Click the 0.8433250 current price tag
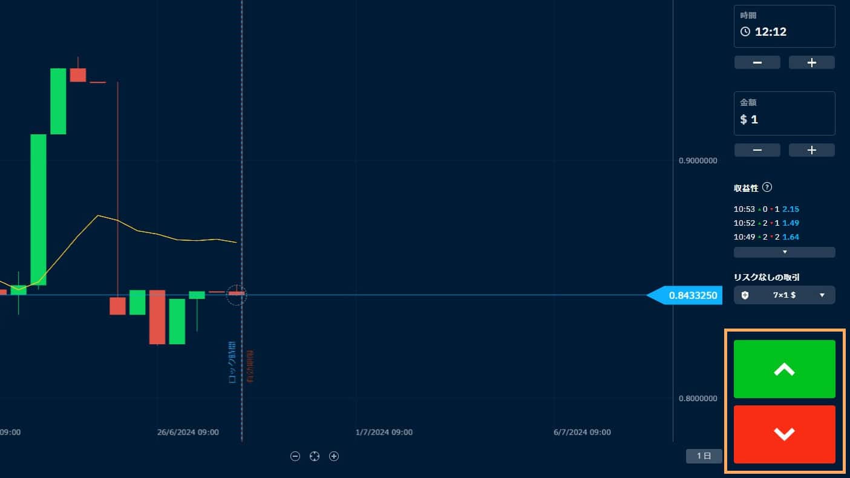This screenshot has width=850, height=478. coord(685,295)
